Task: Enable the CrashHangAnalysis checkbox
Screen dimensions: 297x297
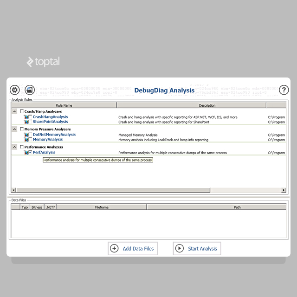Action: coord(30,116)
